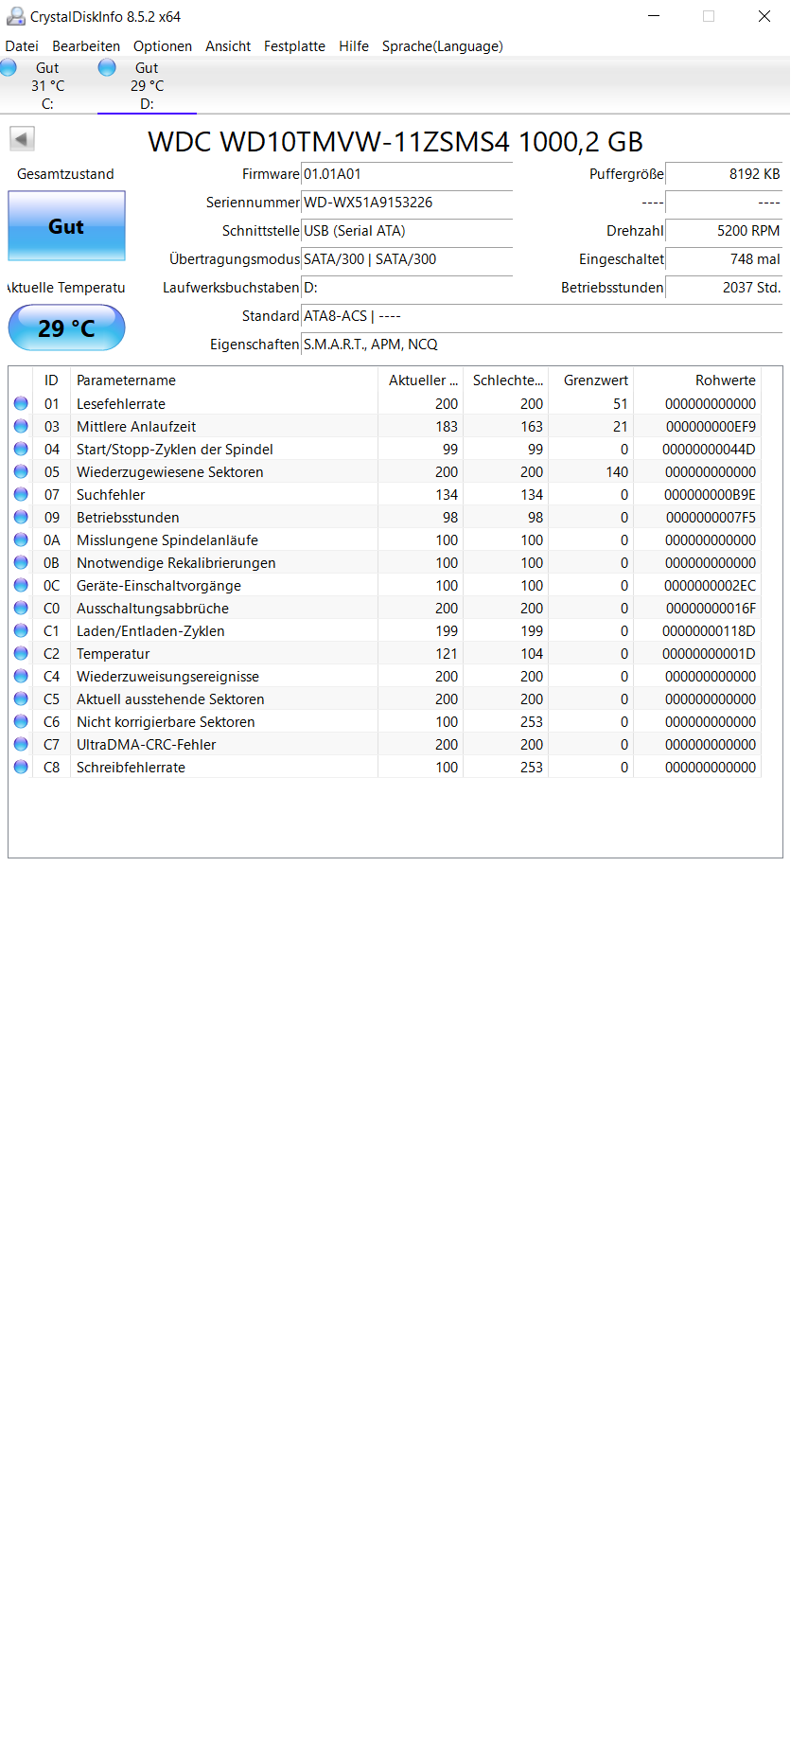Click the Gut health status button

point(66,226)
